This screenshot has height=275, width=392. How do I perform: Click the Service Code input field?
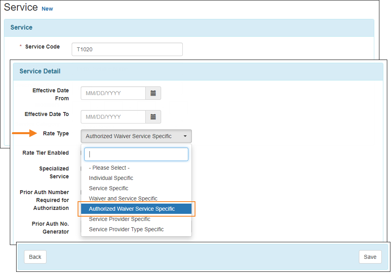point(127,49)
